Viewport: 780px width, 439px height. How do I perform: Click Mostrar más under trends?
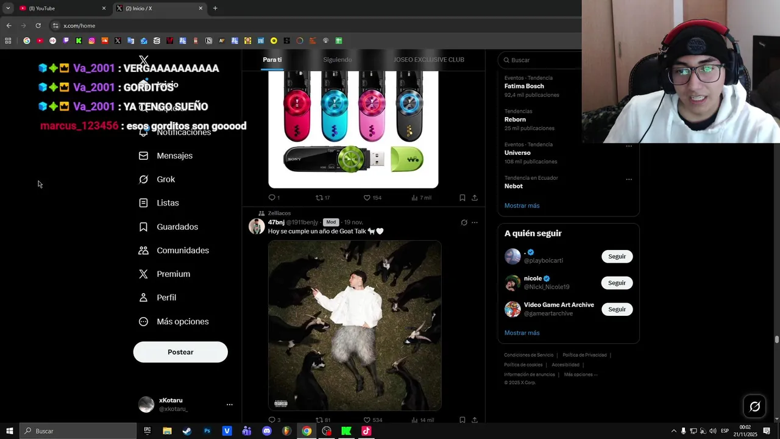522,205
